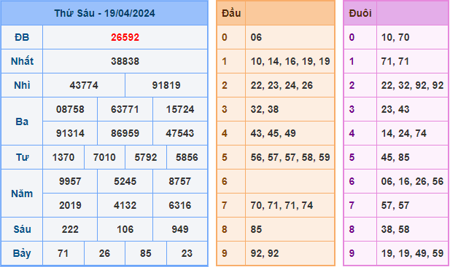This screenshot has height=267, width=450.
Task: Click Đuôi values 19, 19, 49, 59
Action: [x=412, y=254]
